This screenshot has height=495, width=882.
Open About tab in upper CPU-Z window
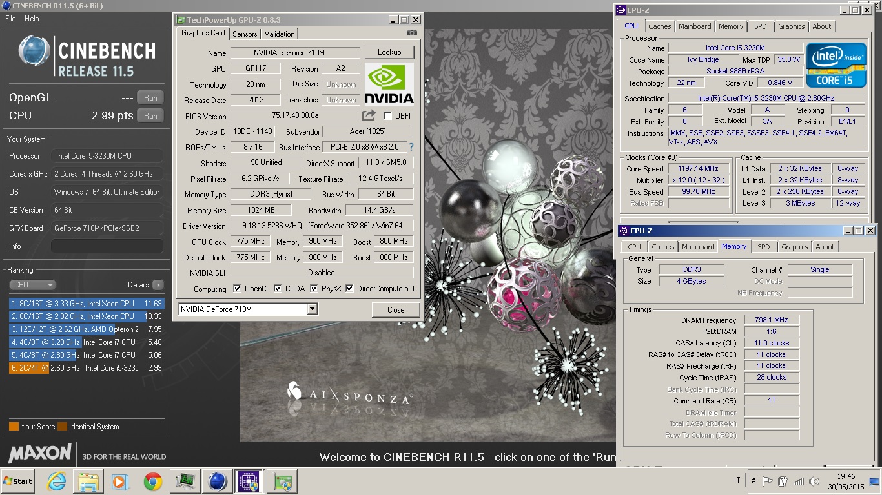tap(821, 26)
